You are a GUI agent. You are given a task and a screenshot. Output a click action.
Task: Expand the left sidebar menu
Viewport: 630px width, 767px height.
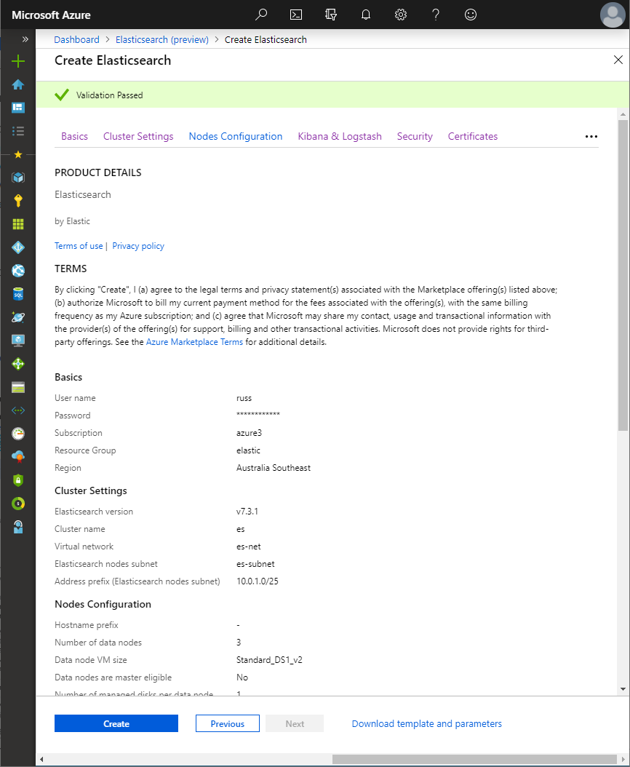(25, 39)
